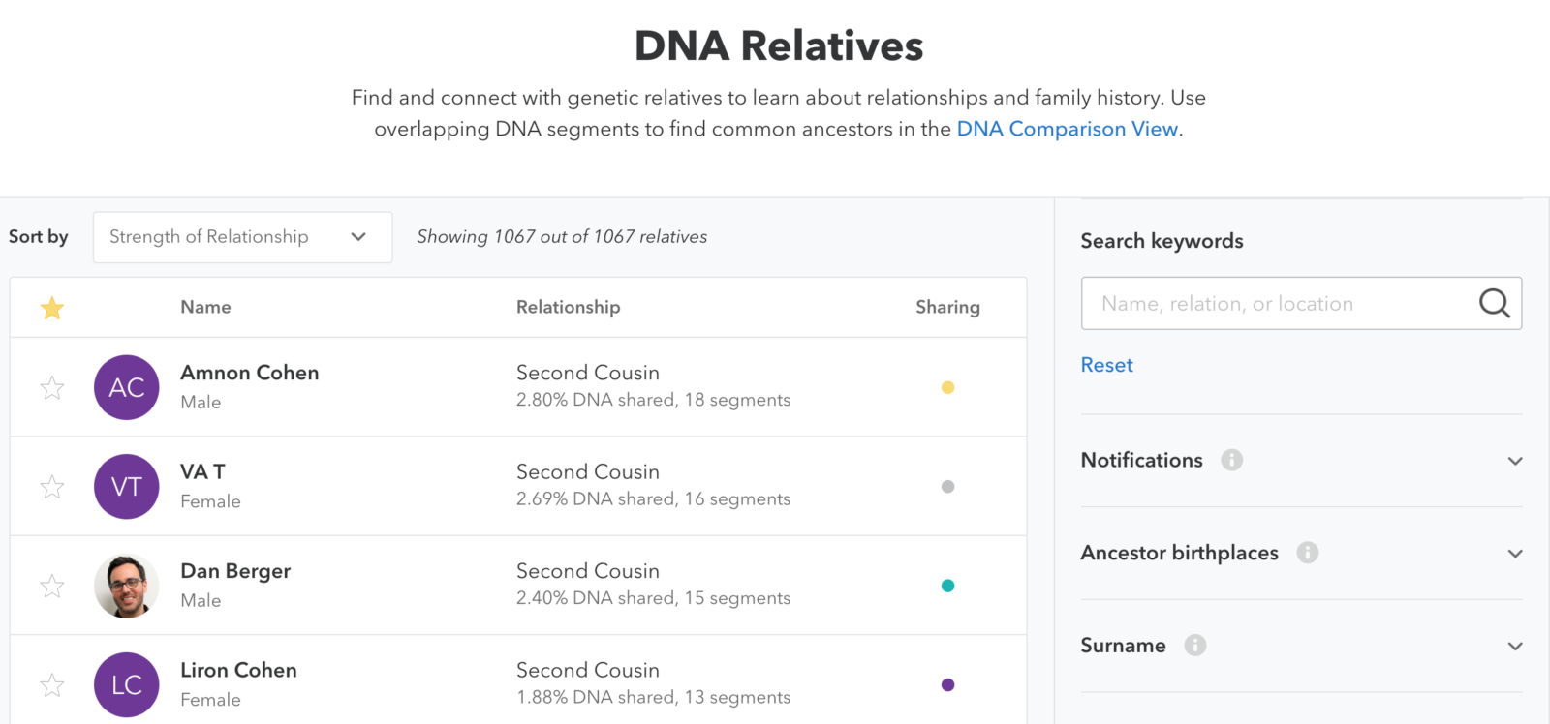Expand the Notifications filter section

[1302, 461]
